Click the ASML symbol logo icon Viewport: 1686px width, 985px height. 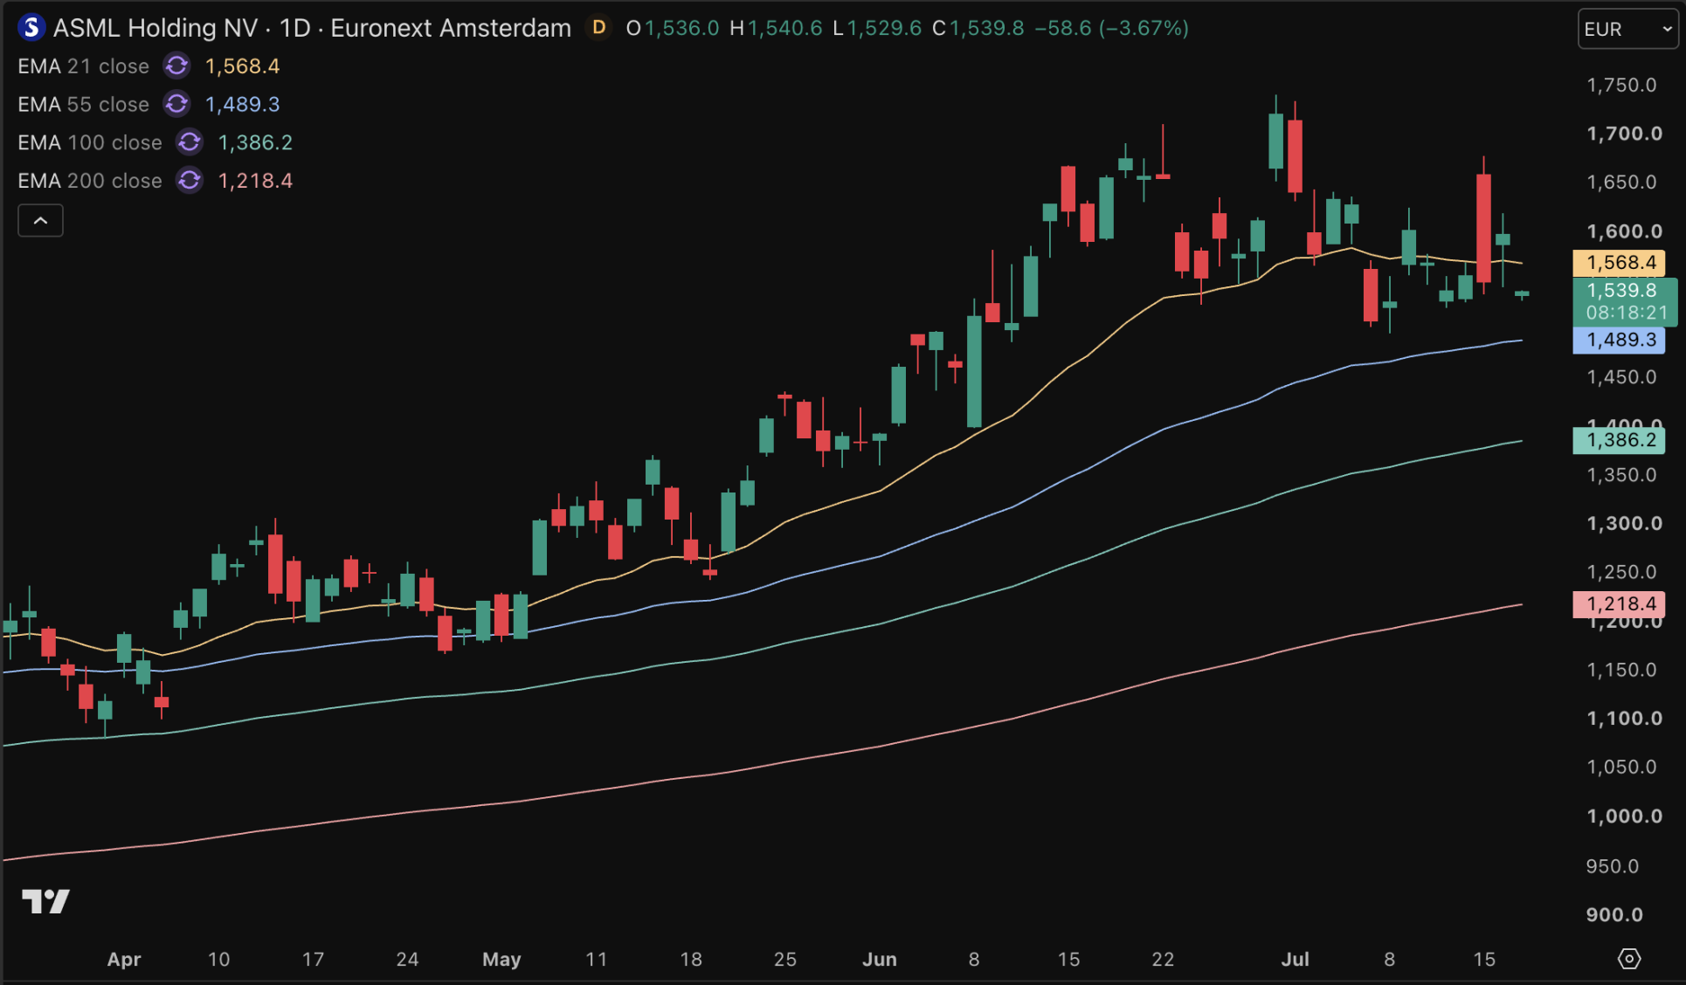point(31,28)
